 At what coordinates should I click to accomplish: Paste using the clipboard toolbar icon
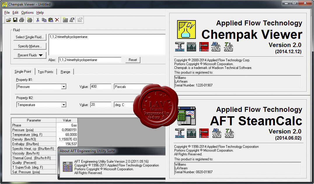pos(51,20)
